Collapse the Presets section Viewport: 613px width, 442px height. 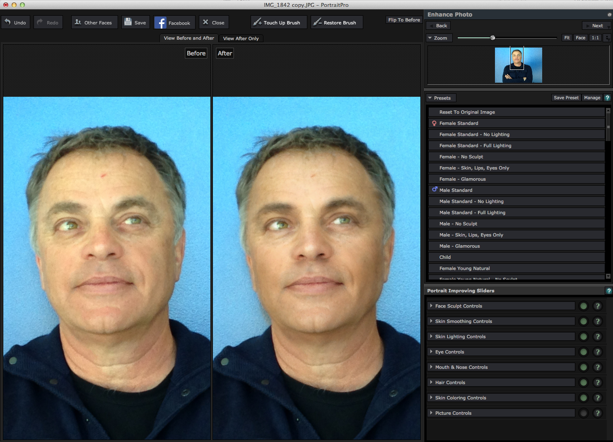click(x=441, y=98)
